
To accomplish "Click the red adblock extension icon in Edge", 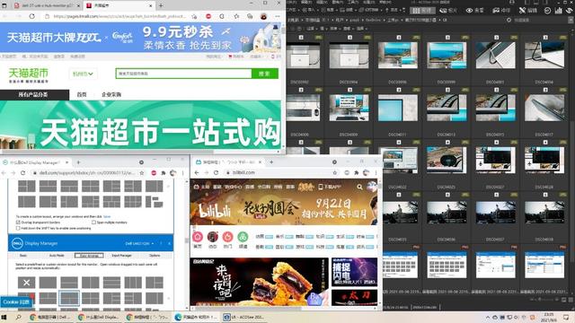I will coord(208,16).
